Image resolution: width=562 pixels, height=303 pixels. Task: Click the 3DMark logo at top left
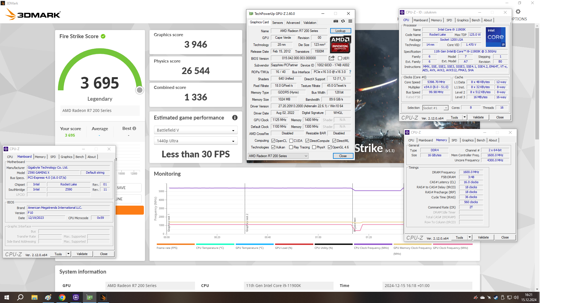click(33, 14)
